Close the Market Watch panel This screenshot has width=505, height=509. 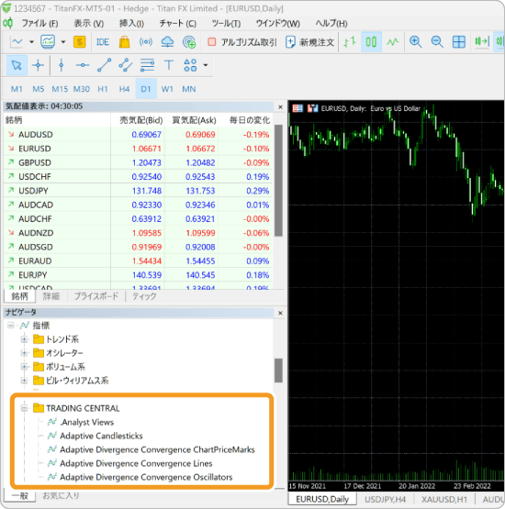tap(280, 107)
